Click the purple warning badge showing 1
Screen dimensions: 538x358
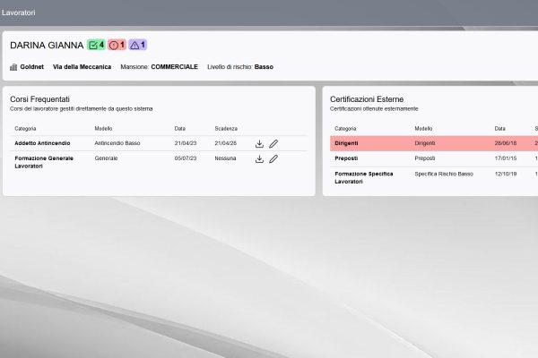[x=138, y=45]
